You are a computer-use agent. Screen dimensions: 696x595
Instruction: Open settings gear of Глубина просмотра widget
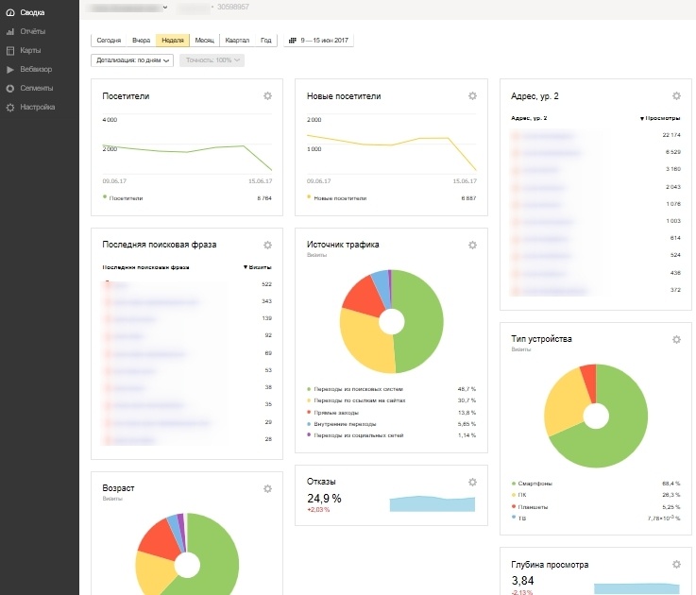point(676,565)
